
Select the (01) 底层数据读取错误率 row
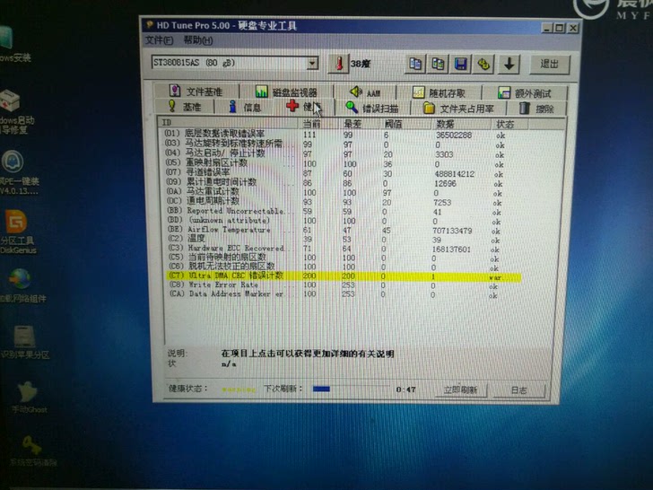tap(335, 135)
